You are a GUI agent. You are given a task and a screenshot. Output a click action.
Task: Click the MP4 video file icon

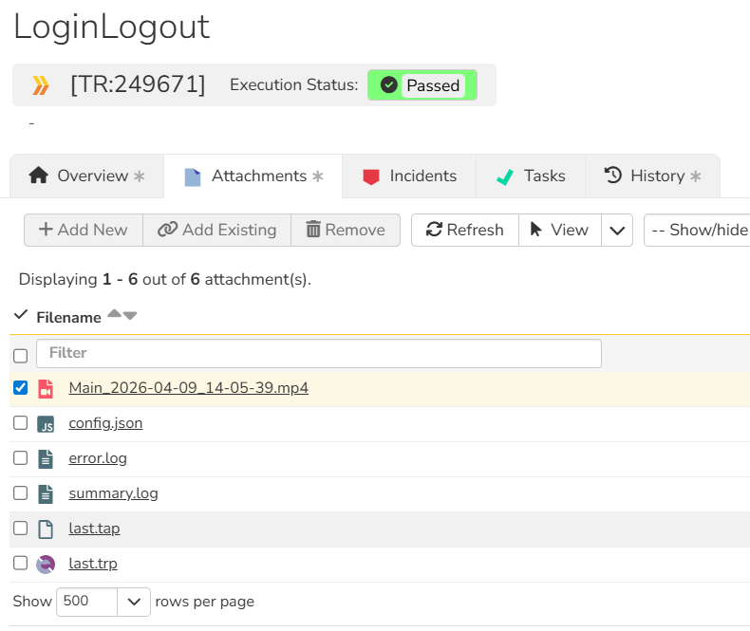46,388
